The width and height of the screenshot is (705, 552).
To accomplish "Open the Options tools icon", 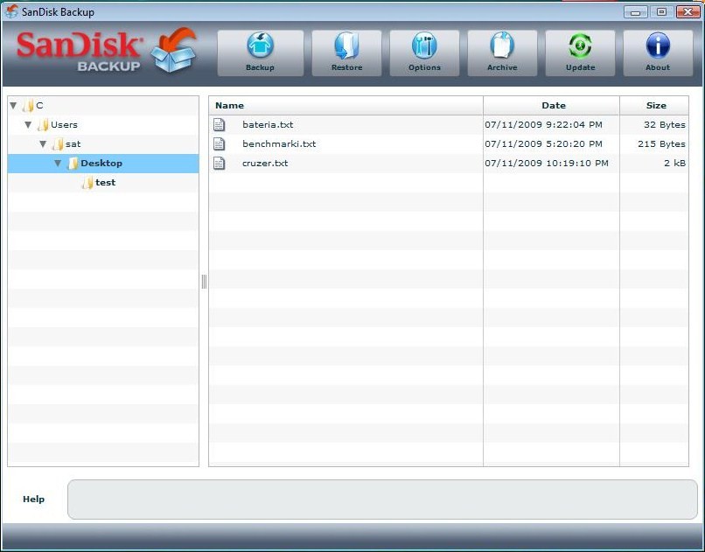I will (424, 45).
